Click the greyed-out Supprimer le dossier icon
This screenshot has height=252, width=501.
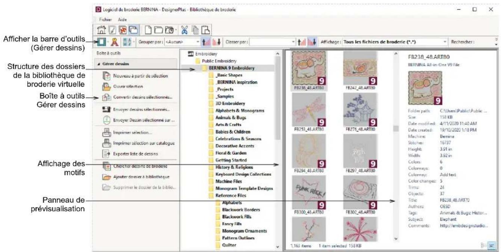click(x=106, y=187)
